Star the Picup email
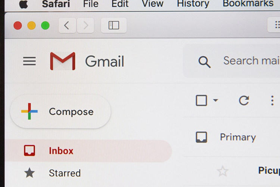Screen dimensions: 280x187 [223, 171]
